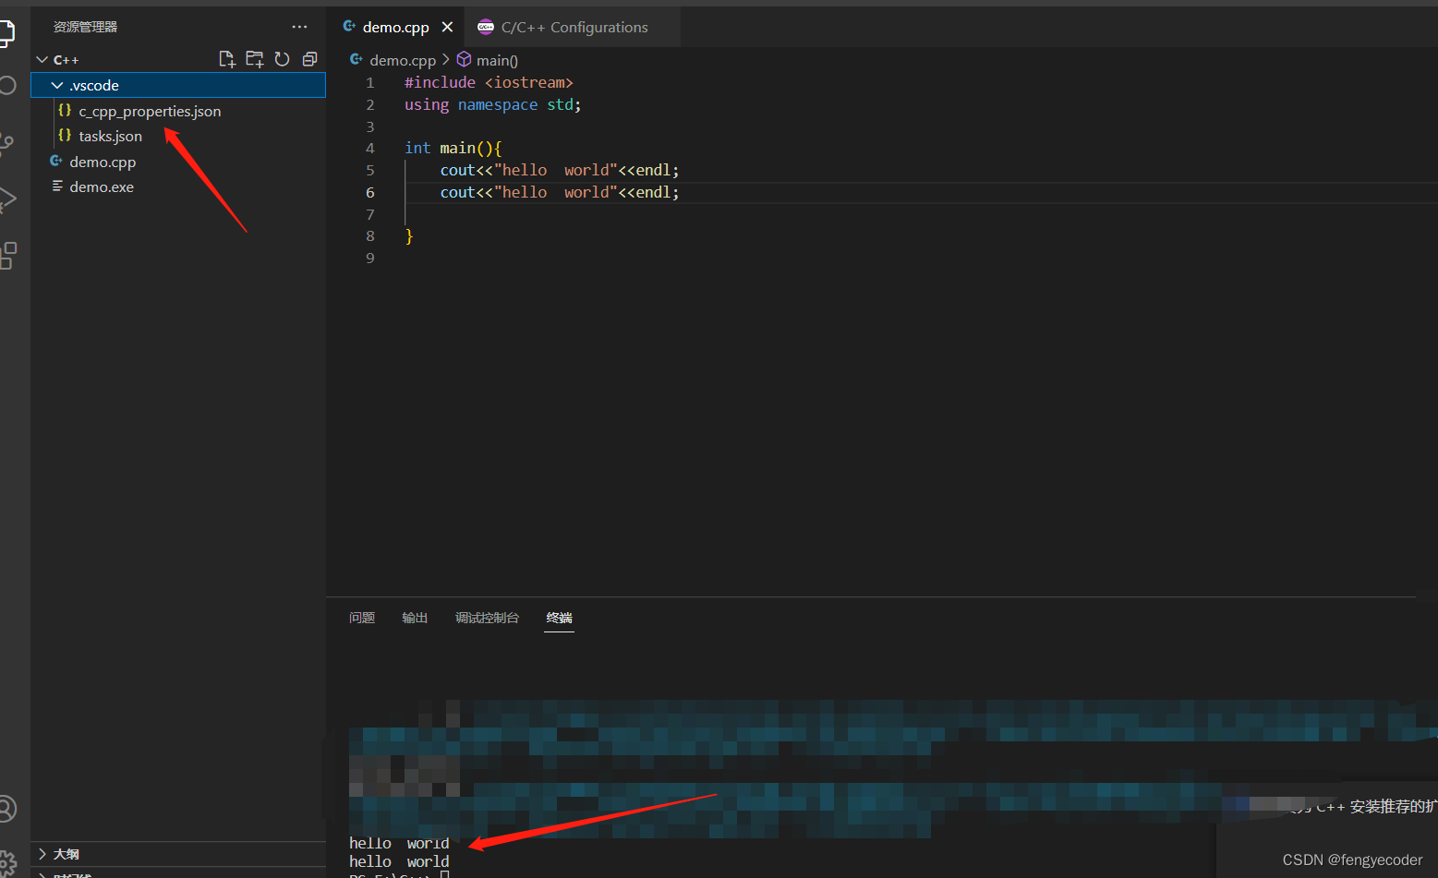The height and width of the screenshot is (878, 1438).
Task: Click the closing brace on line 8
Action: 409,236
